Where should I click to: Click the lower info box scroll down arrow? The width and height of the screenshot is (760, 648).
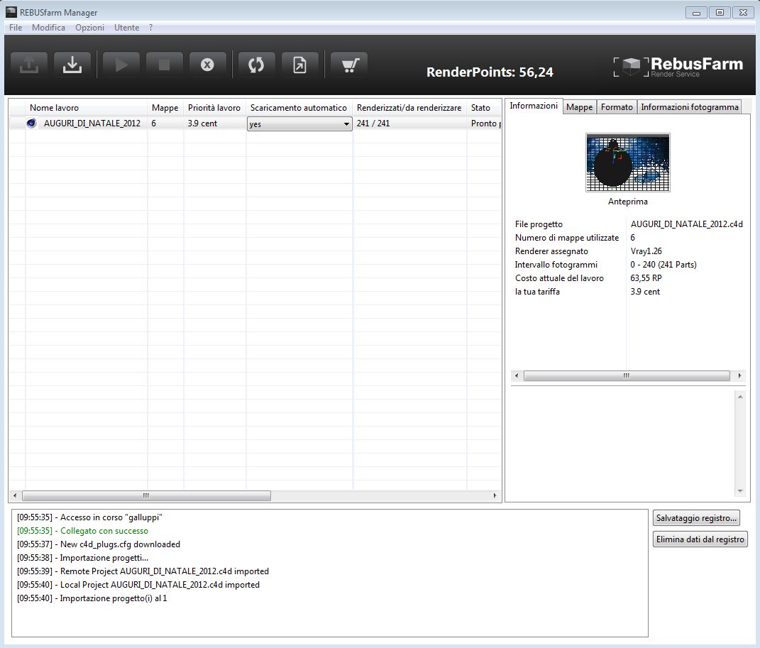coord(740,491)
